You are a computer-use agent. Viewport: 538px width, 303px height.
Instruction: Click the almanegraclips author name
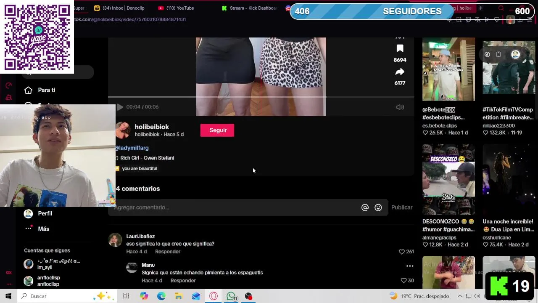[439, 238]
